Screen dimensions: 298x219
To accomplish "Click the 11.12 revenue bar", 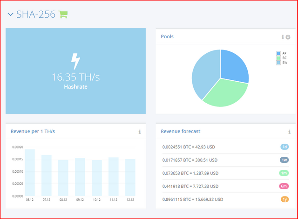I will 114,177.
